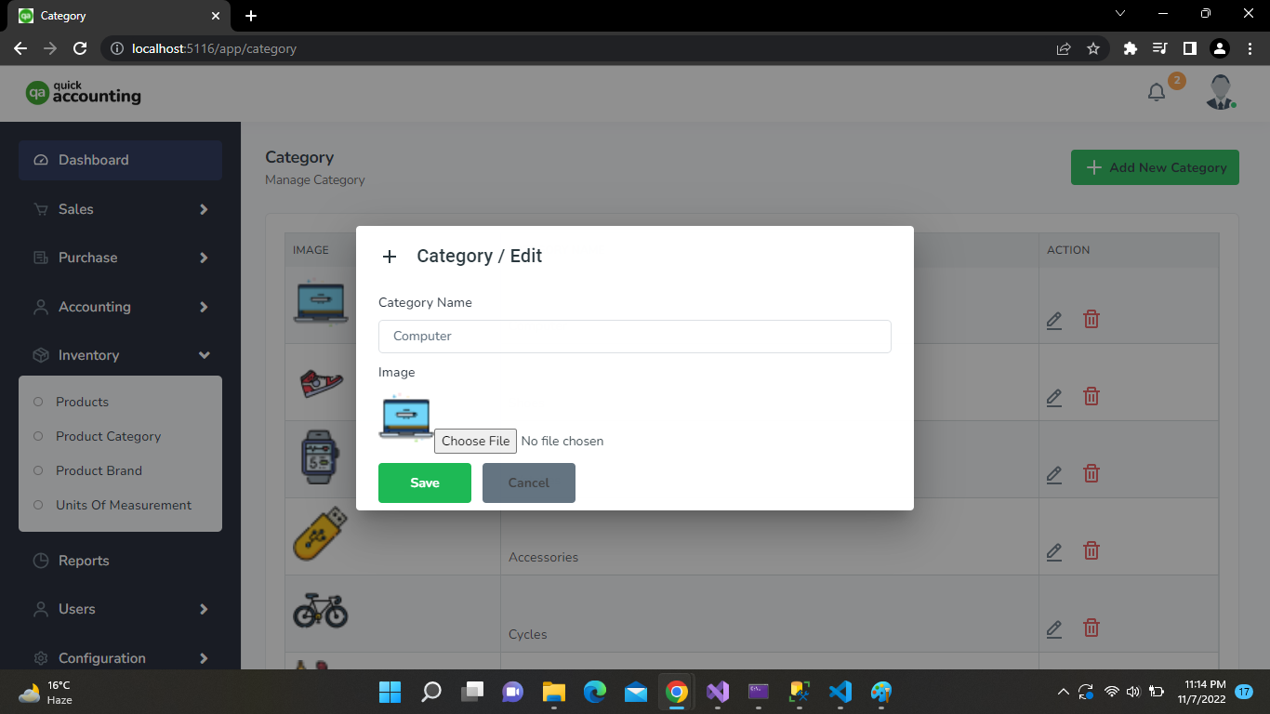The width and height of the screenshot is (1270, 714).
Task: Click the Quick Accounting logo
Action: (84, 92)
